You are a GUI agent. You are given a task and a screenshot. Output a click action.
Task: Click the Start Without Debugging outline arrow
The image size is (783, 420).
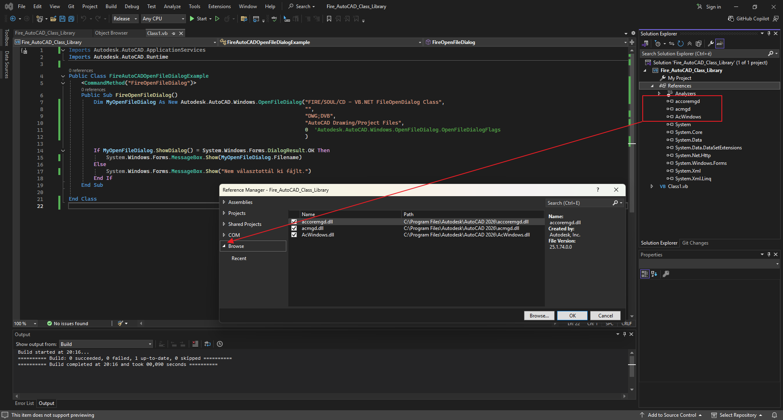217,19
